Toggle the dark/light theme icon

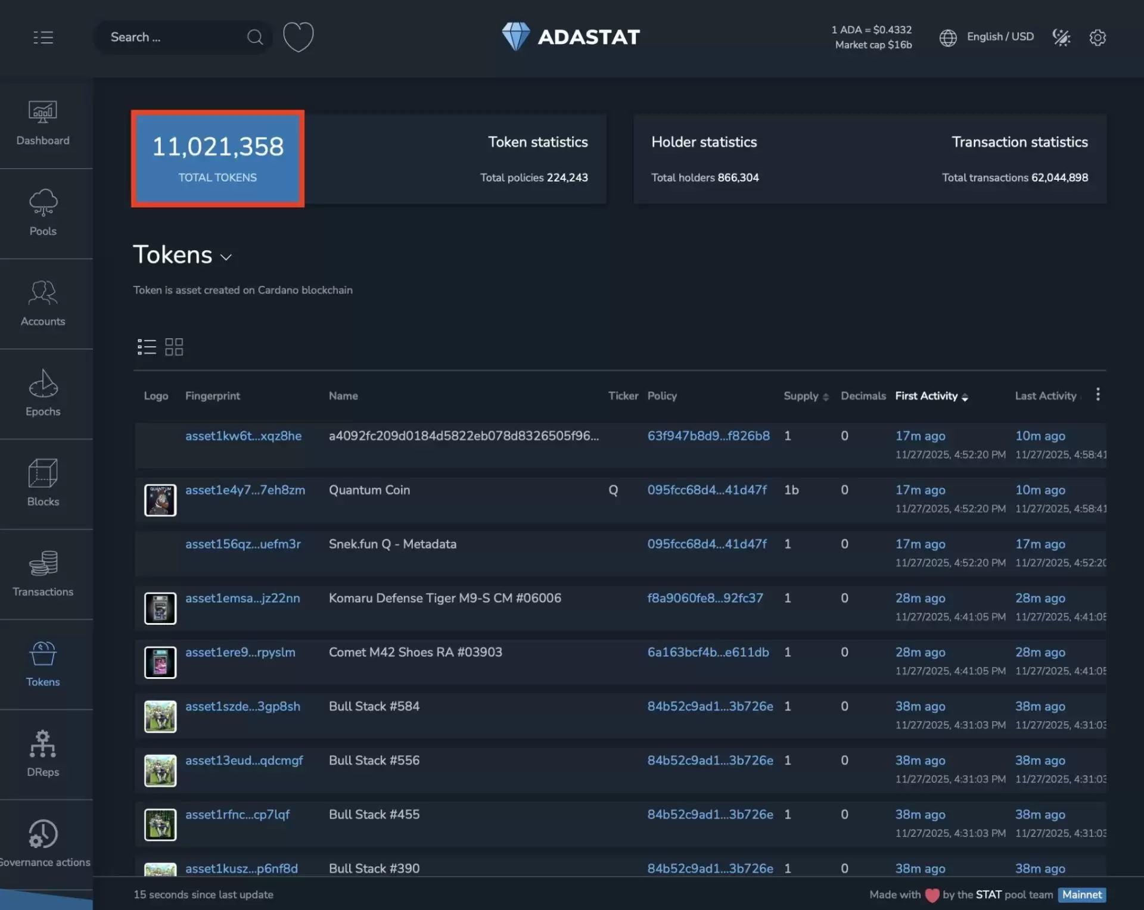point(1061,38)
